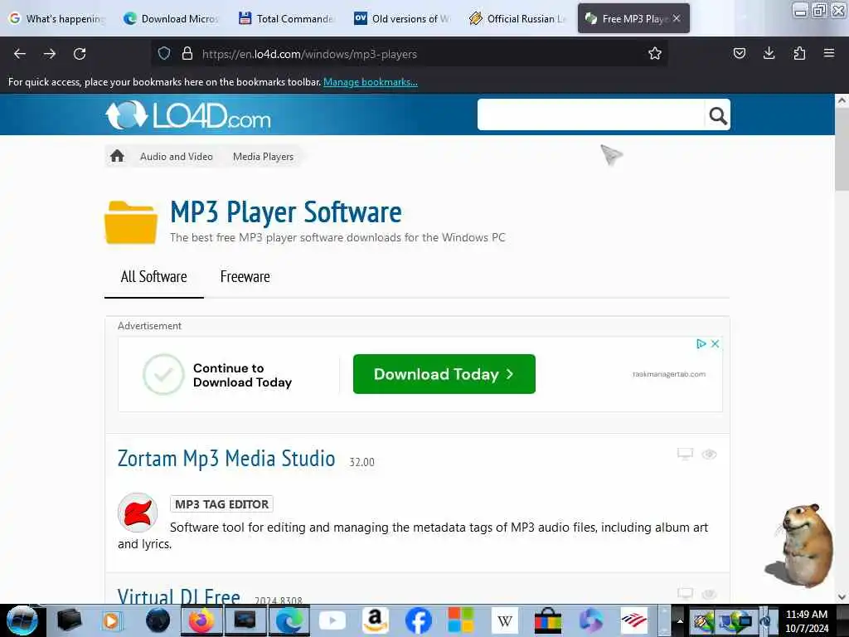
Task: Click the scrollbar down arrow
Action: [x=842, y=597]
